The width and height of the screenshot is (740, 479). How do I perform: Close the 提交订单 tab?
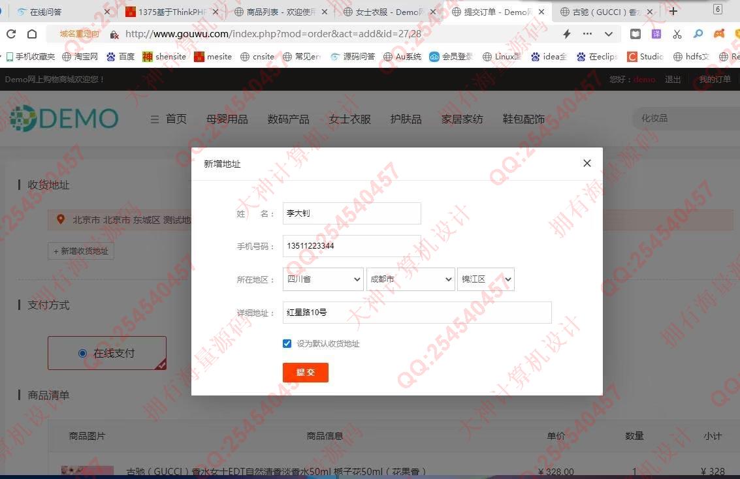point(541,12)
